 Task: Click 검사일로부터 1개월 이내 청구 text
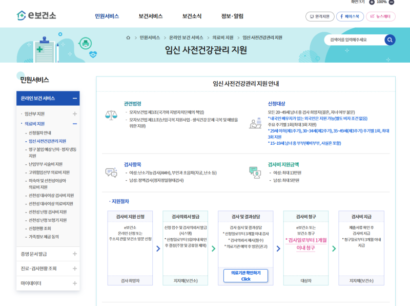click(x=306, y=244)
